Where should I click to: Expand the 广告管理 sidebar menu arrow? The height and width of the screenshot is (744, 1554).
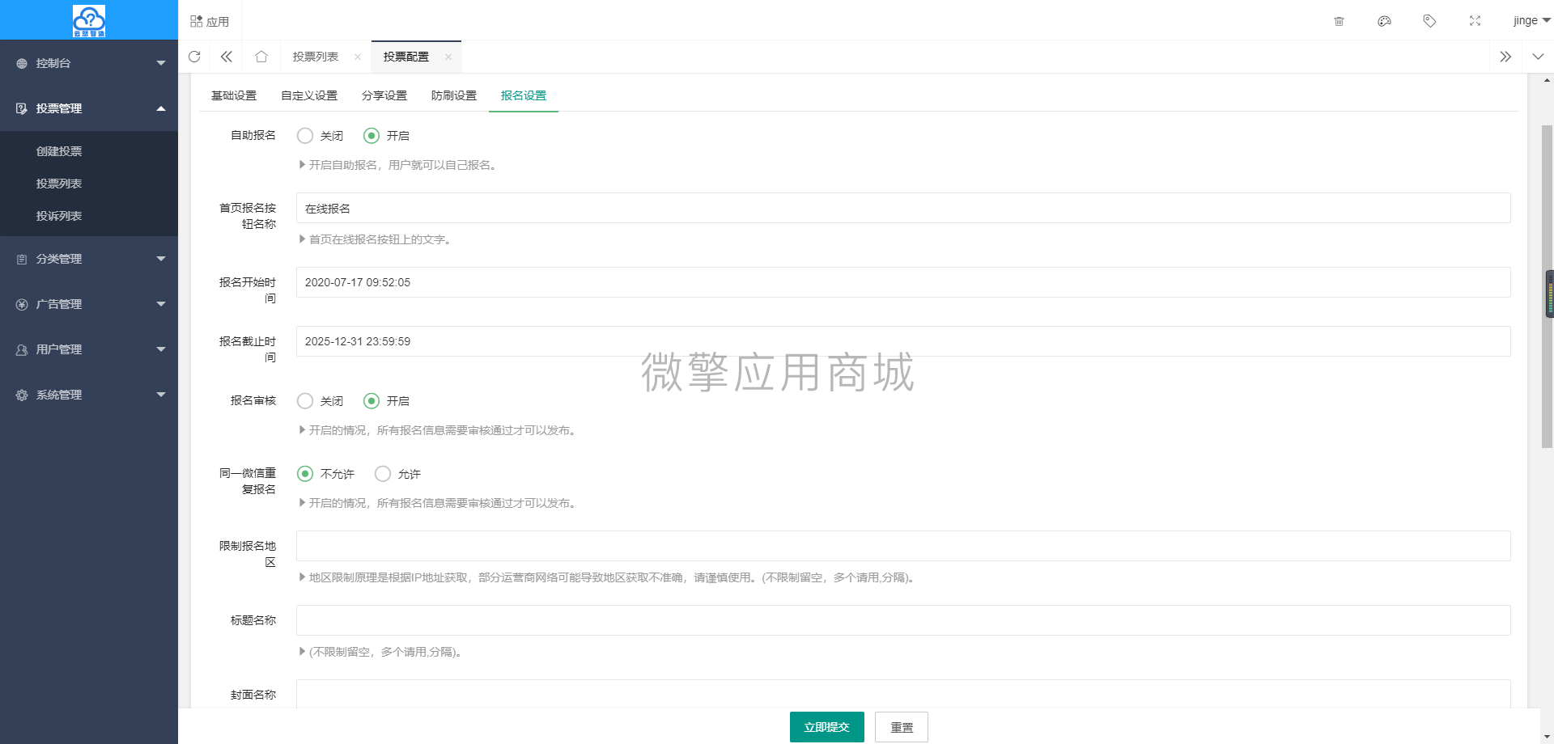pos(161,304)
